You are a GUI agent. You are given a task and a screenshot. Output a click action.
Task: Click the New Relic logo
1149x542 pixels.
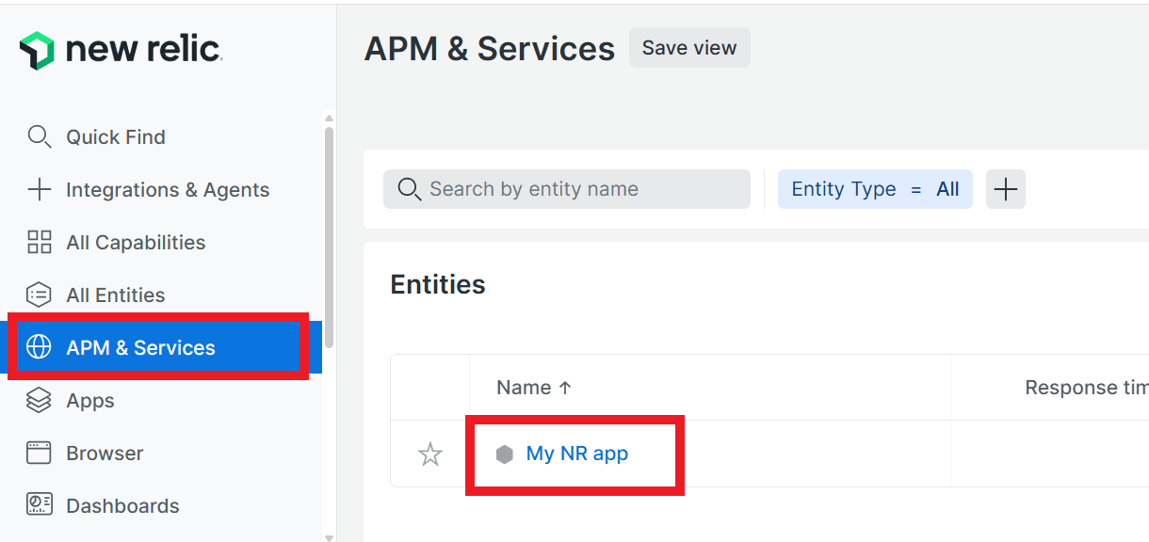pyautogui.click(x=121, y=50)
